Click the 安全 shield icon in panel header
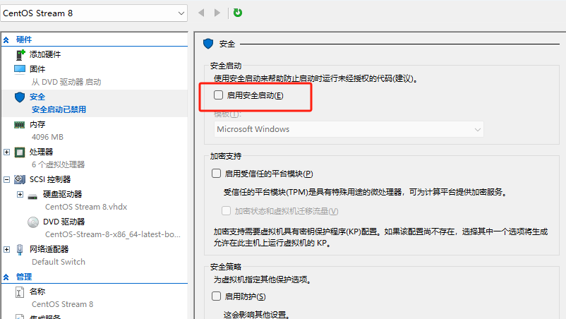Screen dimensions: 566x319 (208, 44)
